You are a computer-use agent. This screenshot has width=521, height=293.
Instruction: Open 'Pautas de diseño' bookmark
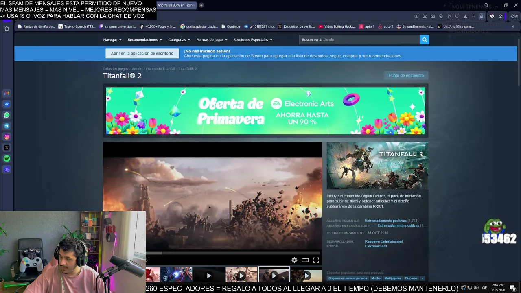[36, 26]
